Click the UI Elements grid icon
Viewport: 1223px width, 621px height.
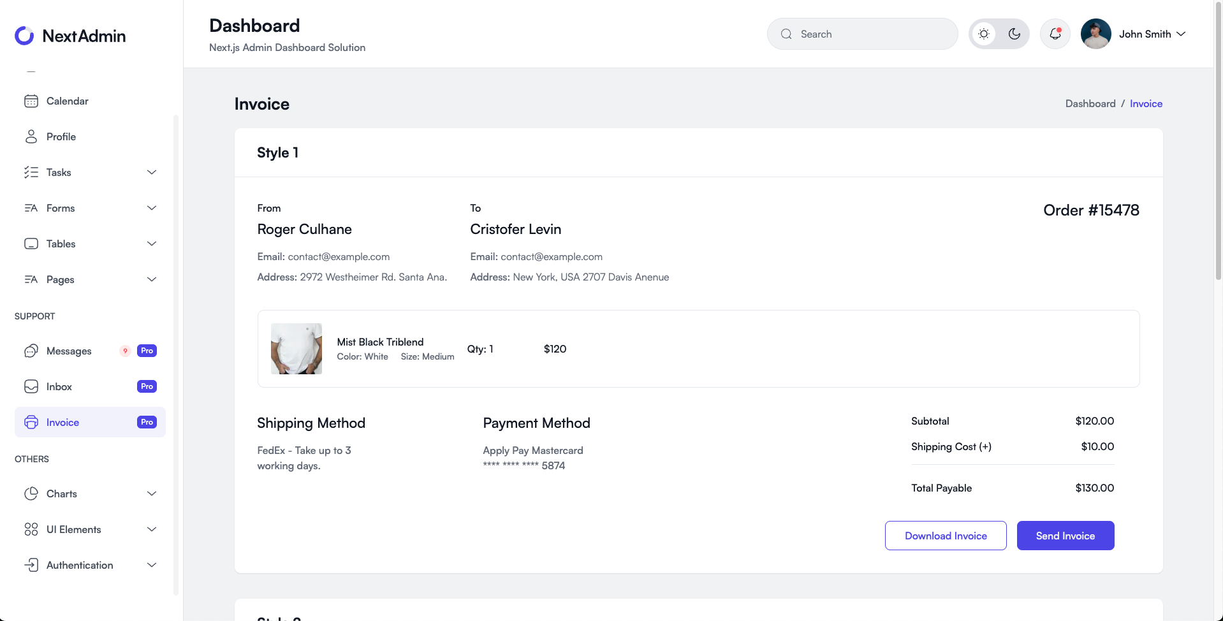32,529
